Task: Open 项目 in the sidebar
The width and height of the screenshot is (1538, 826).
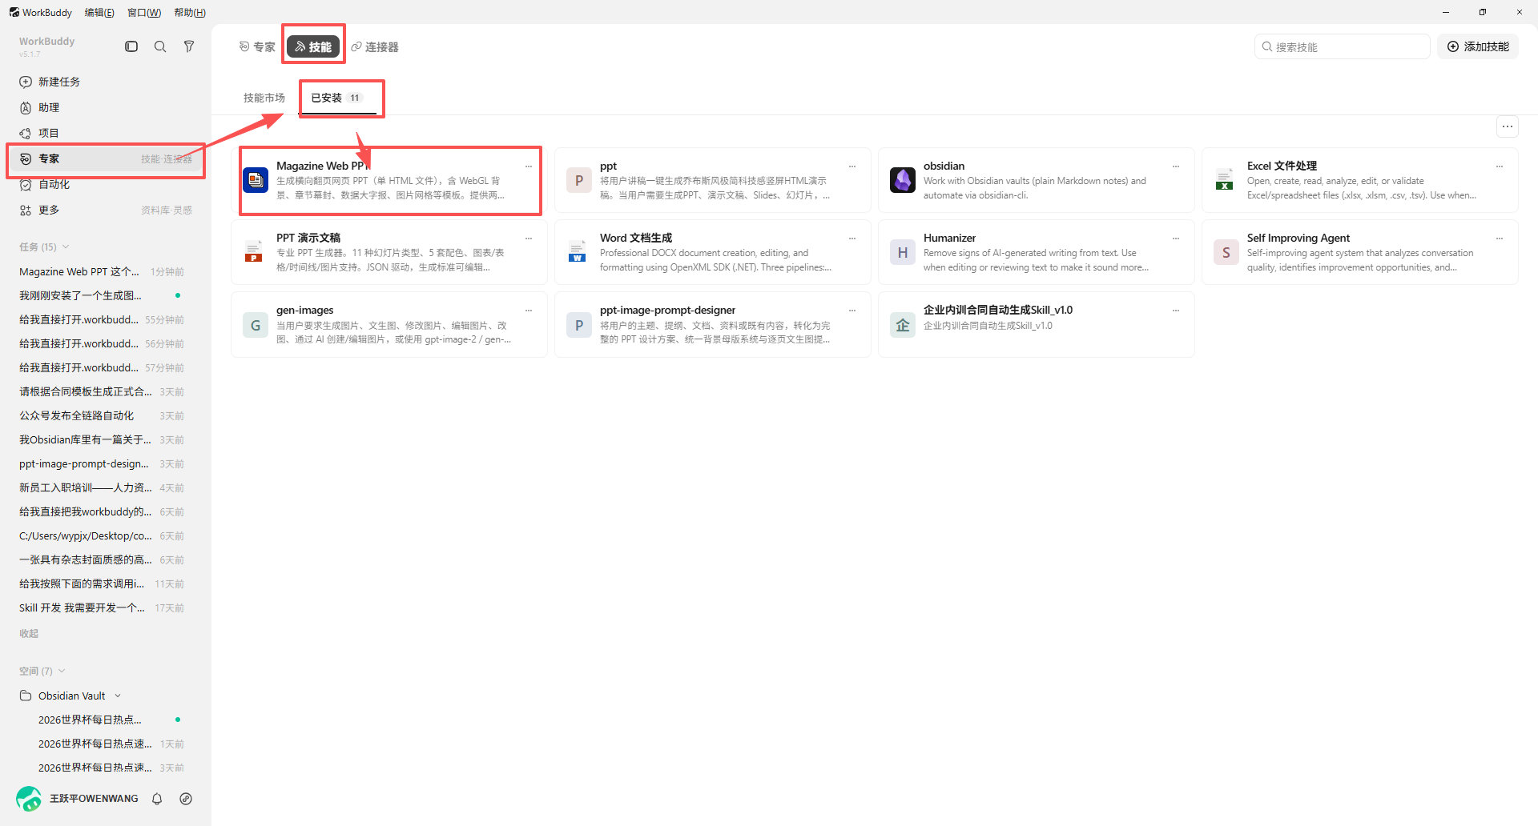Action: (106, 133)
